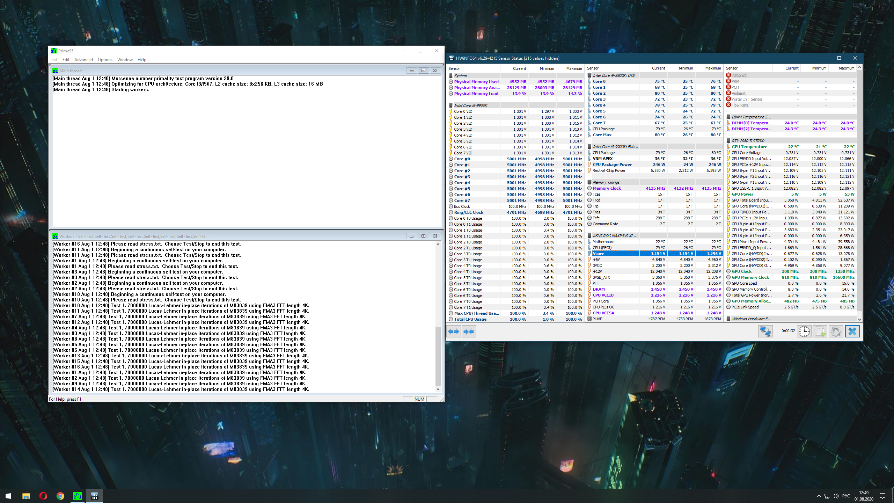Open HWiNFO sensor settings gear
Screen dimensions: 894x503
[836, 331]
